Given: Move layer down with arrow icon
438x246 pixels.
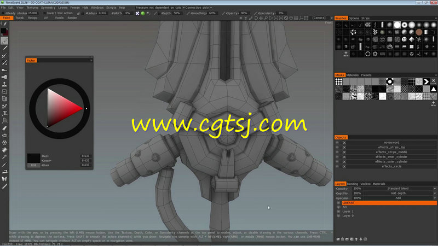Looking at the screenshot, I should tap(361, 239).
